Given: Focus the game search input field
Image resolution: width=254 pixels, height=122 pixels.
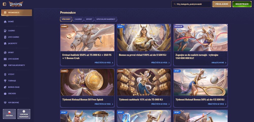Looking at the screenshot, I should pos(191,4).
